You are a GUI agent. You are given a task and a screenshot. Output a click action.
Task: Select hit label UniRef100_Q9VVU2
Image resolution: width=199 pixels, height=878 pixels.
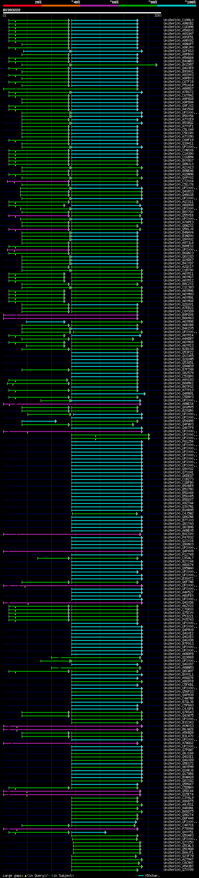click(x=178, y=240)
